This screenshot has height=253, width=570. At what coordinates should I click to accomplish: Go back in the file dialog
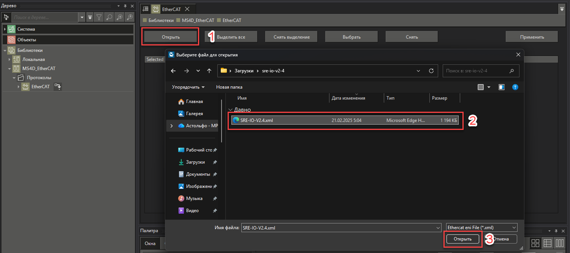(173, 71)
